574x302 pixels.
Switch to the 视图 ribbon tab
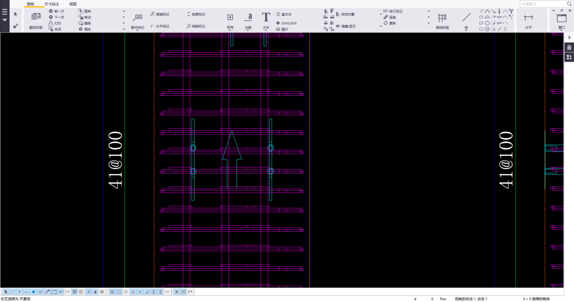click(x=73, y=4)
